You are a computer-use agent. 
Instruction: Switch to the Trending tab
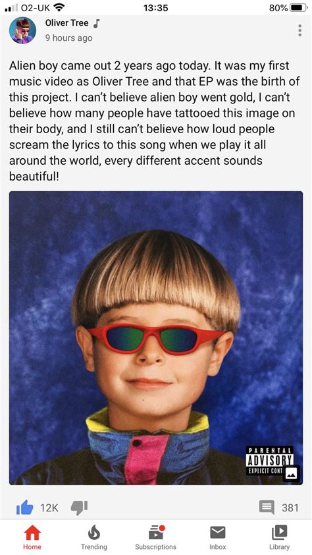click(x=93, y=537)
